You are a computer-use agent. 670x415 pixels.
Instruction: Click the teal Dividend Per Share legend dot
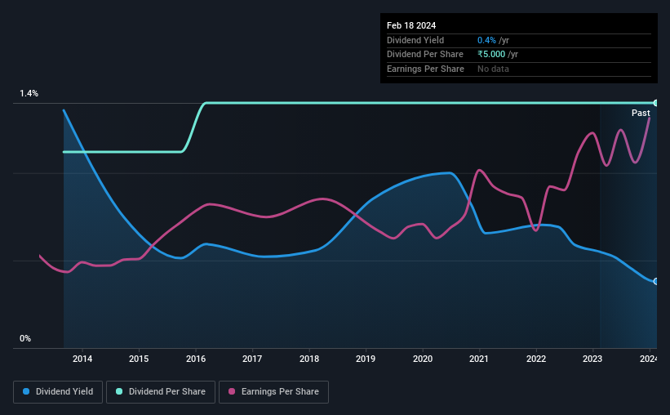coord(119,391)
